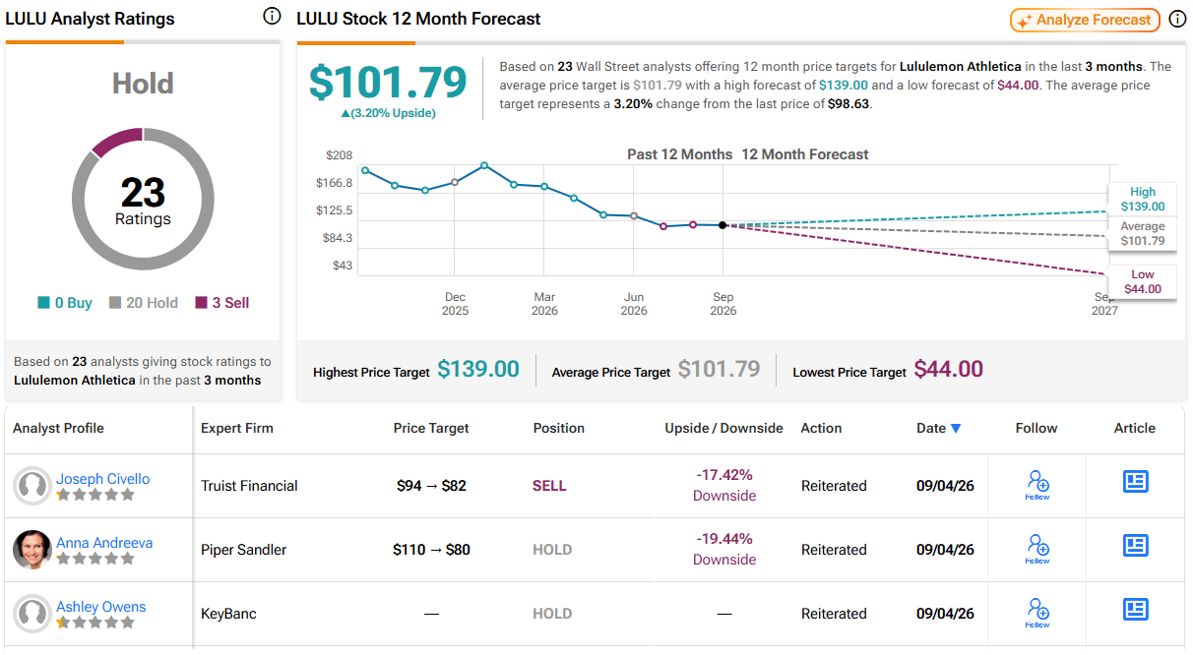1193x655 pixels.
Task: Select Low $44.00 forecast label
Action: point(1142,282)
